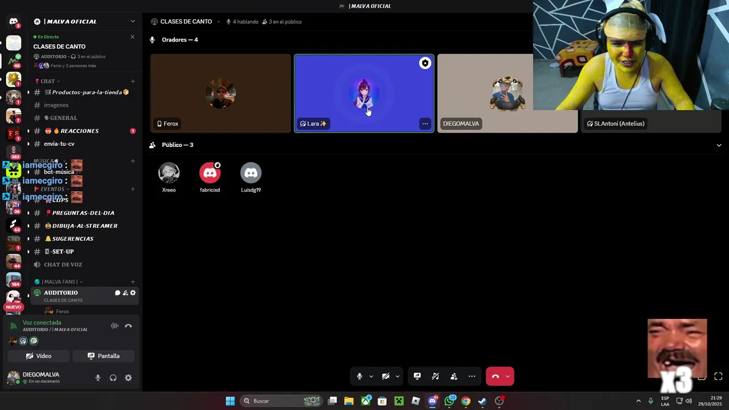Collapse the MALVA FANS category

coord(58,282)
